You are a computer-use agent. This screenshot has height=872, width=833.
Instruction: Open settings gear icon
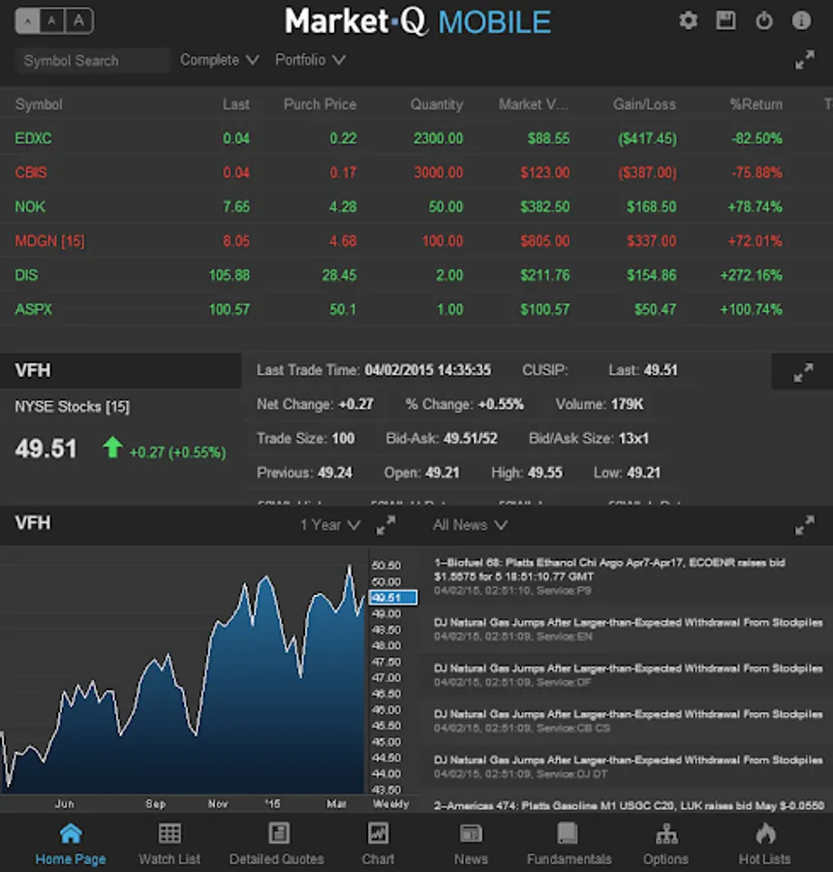tap(689, 21)
